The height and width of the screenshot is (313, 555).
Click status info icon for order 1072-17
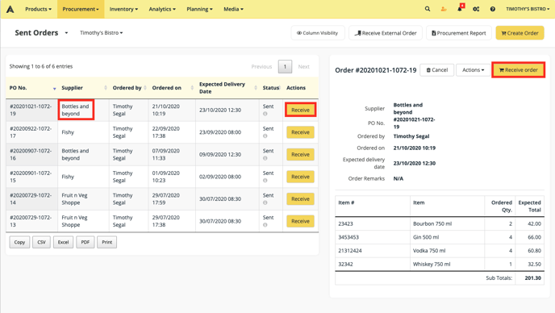tap(265, 136)
